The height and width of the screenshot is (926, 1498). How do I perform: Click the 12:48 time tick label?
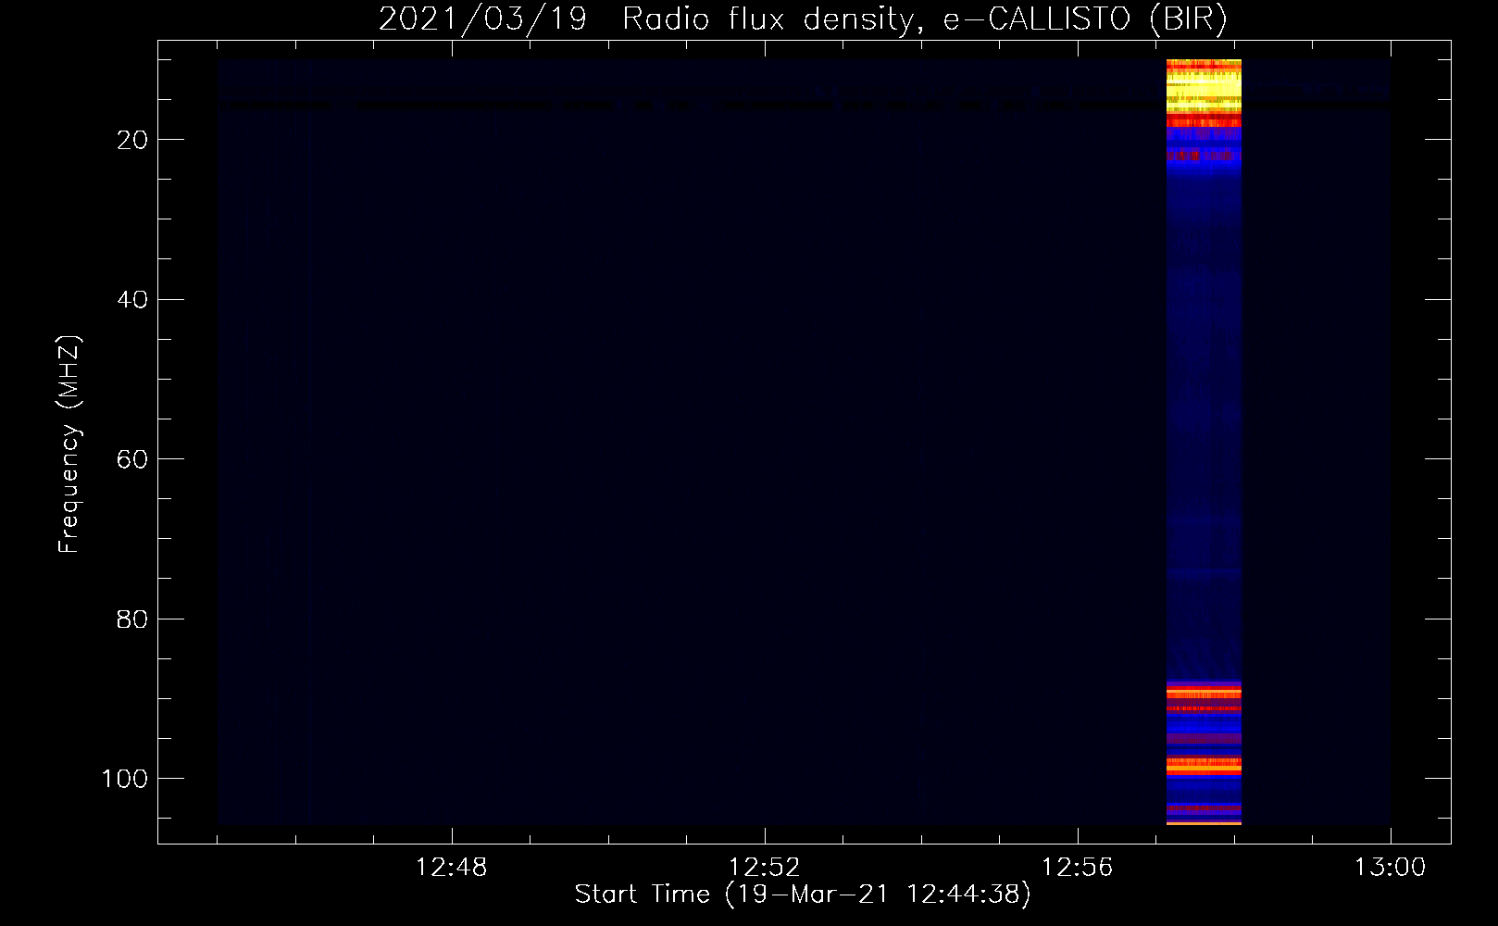451,868
